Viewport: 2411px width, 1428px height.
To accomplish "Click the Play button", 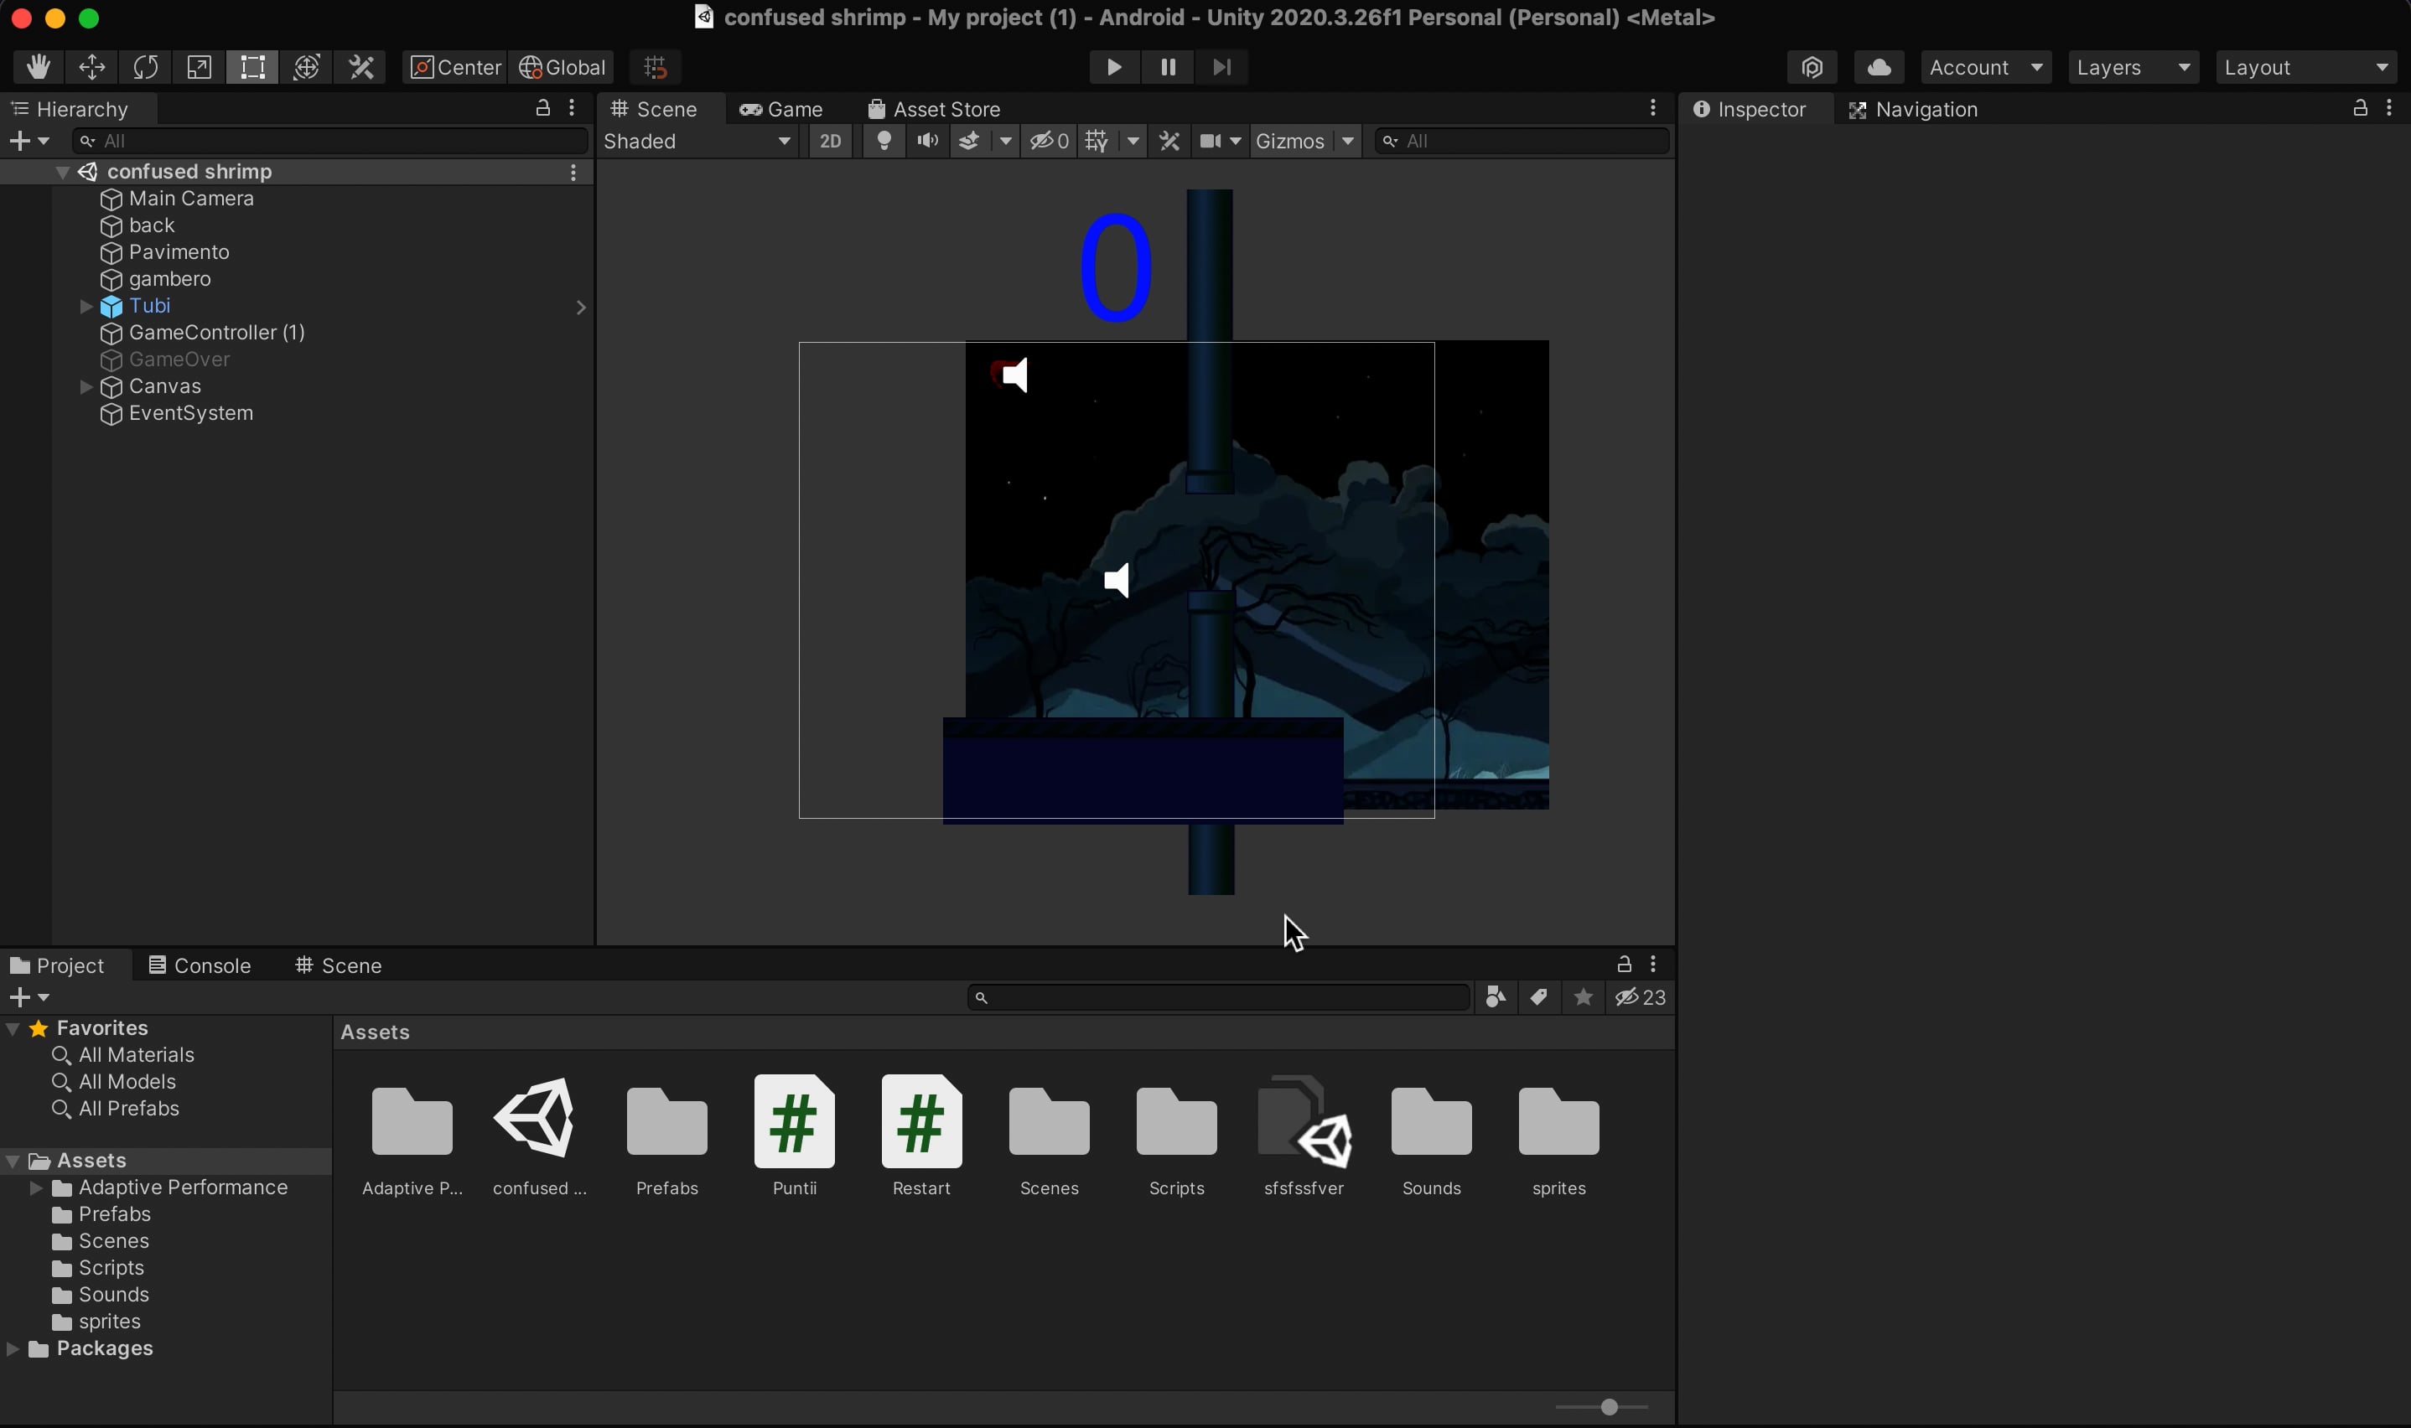I will (x=1115, y=67).
